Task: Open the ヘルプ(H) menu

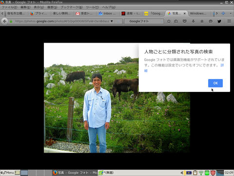Action: [x=109, y=7]
